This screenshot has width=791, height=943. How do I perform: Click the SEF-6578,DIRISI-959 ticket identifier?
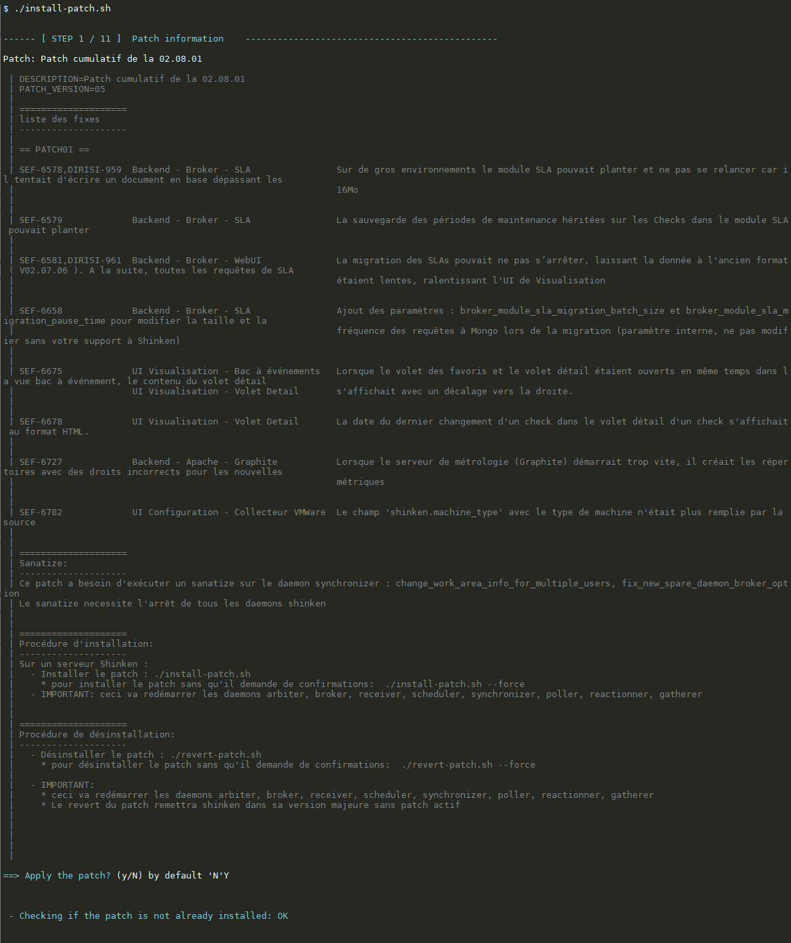pyautogui.click(x=71, y=170)
